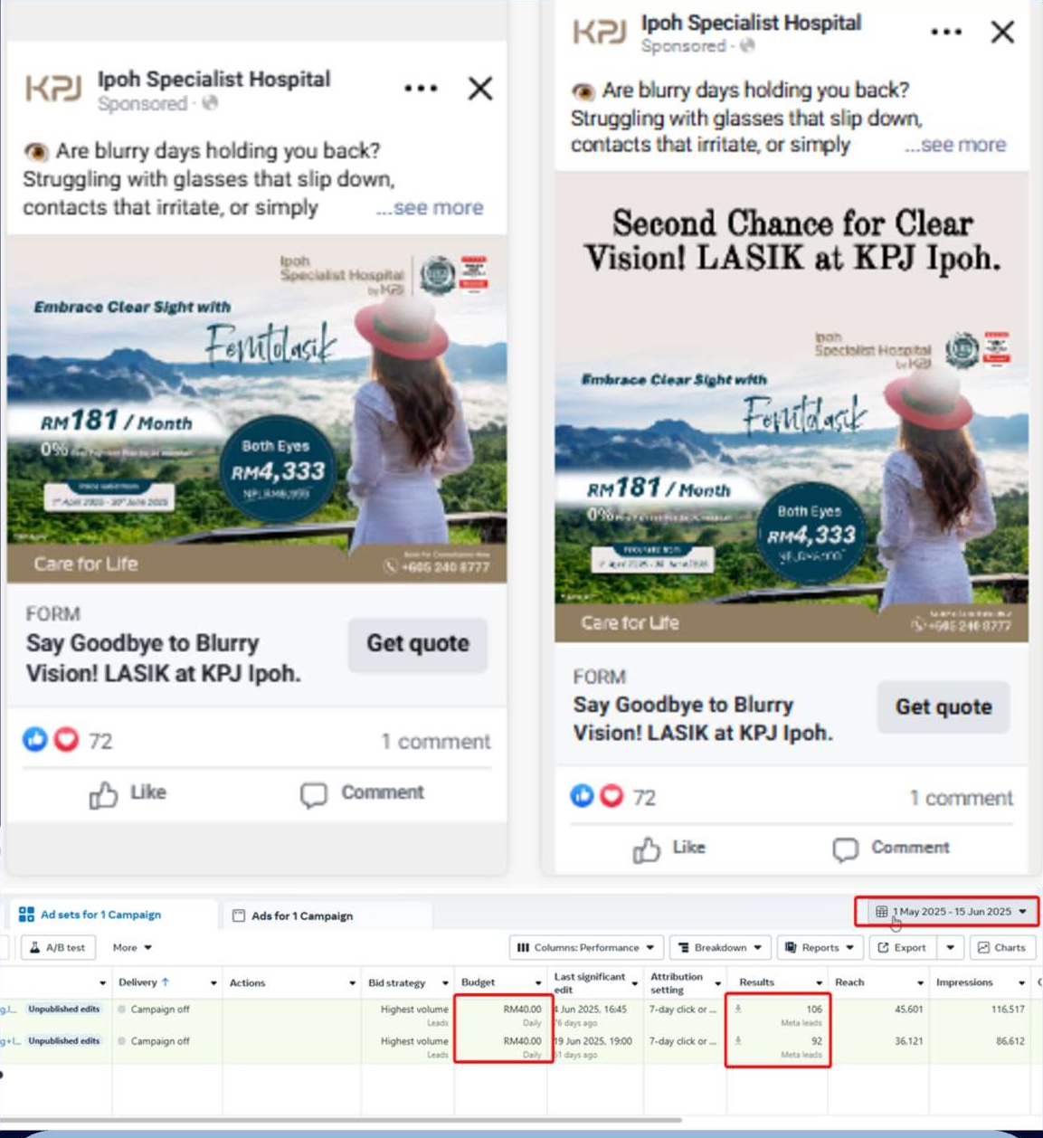Click the Delivery column header label
Screen dimensions: 1043x1138
click(137, 982)
